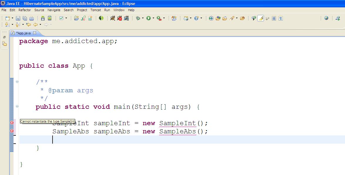Stop Tomcat via the red-X cat icon

pyautogui.click(x=120, y=18)
